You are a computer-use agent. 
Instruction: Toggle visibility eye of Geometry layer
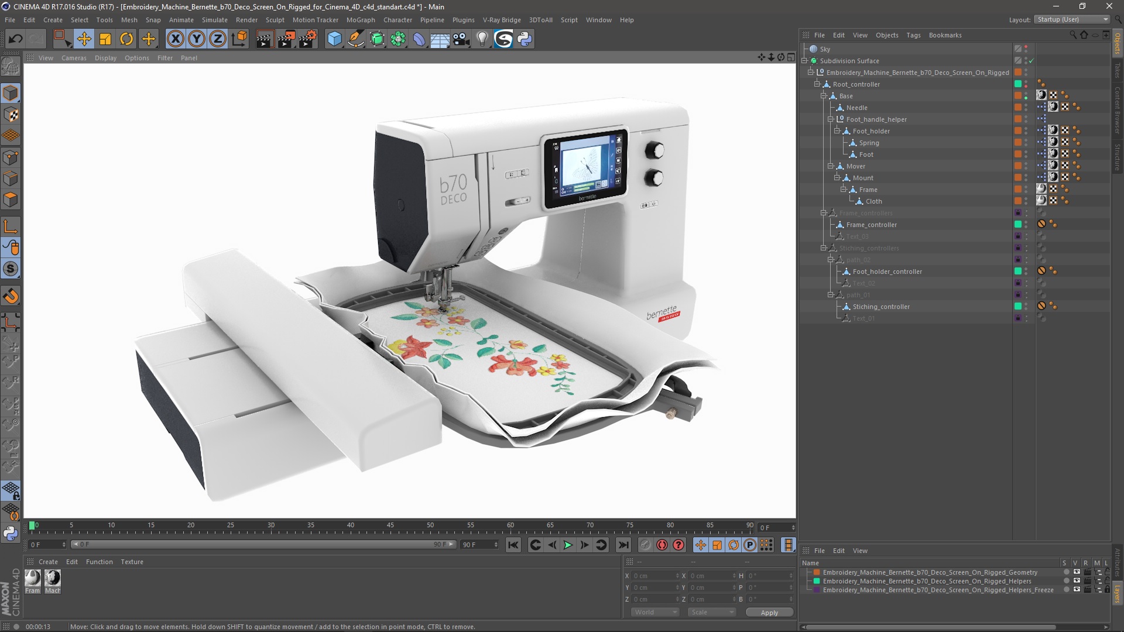pyautogui.click(x=1076, y=572)
